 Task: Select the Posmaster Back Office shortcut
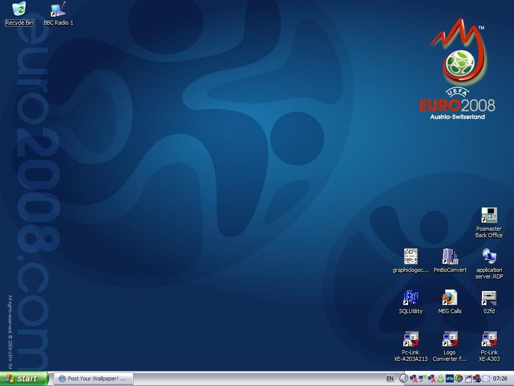(489, 223)
